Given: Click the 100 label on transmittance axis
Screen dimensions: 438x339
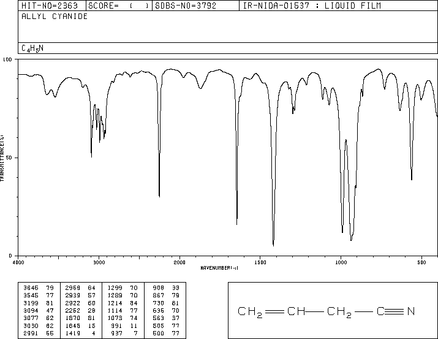Looking at the screenshot, I should [x=7, y=59].
